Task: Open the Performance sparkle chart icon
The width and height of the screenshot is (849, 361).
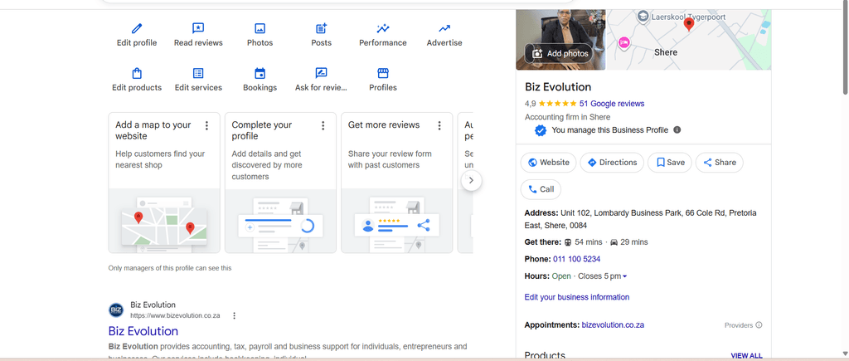Action: (383, 28)
